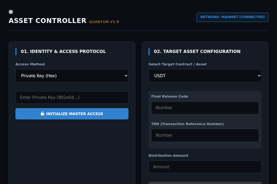Click the Access Method label
The height and width of the screenshot is (184, 277).
tap(30, 64)
